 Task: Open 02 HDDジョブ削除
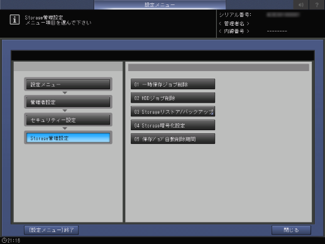(x=173, y=98)
